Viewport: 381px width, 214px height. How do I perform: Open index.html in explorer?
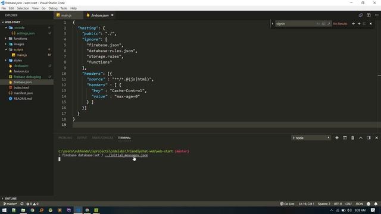pyautogui.click(x=21, y=87)
